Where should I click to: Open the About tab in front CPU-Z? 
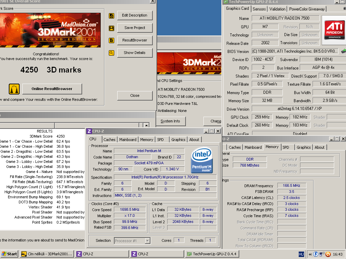point(194,140)
